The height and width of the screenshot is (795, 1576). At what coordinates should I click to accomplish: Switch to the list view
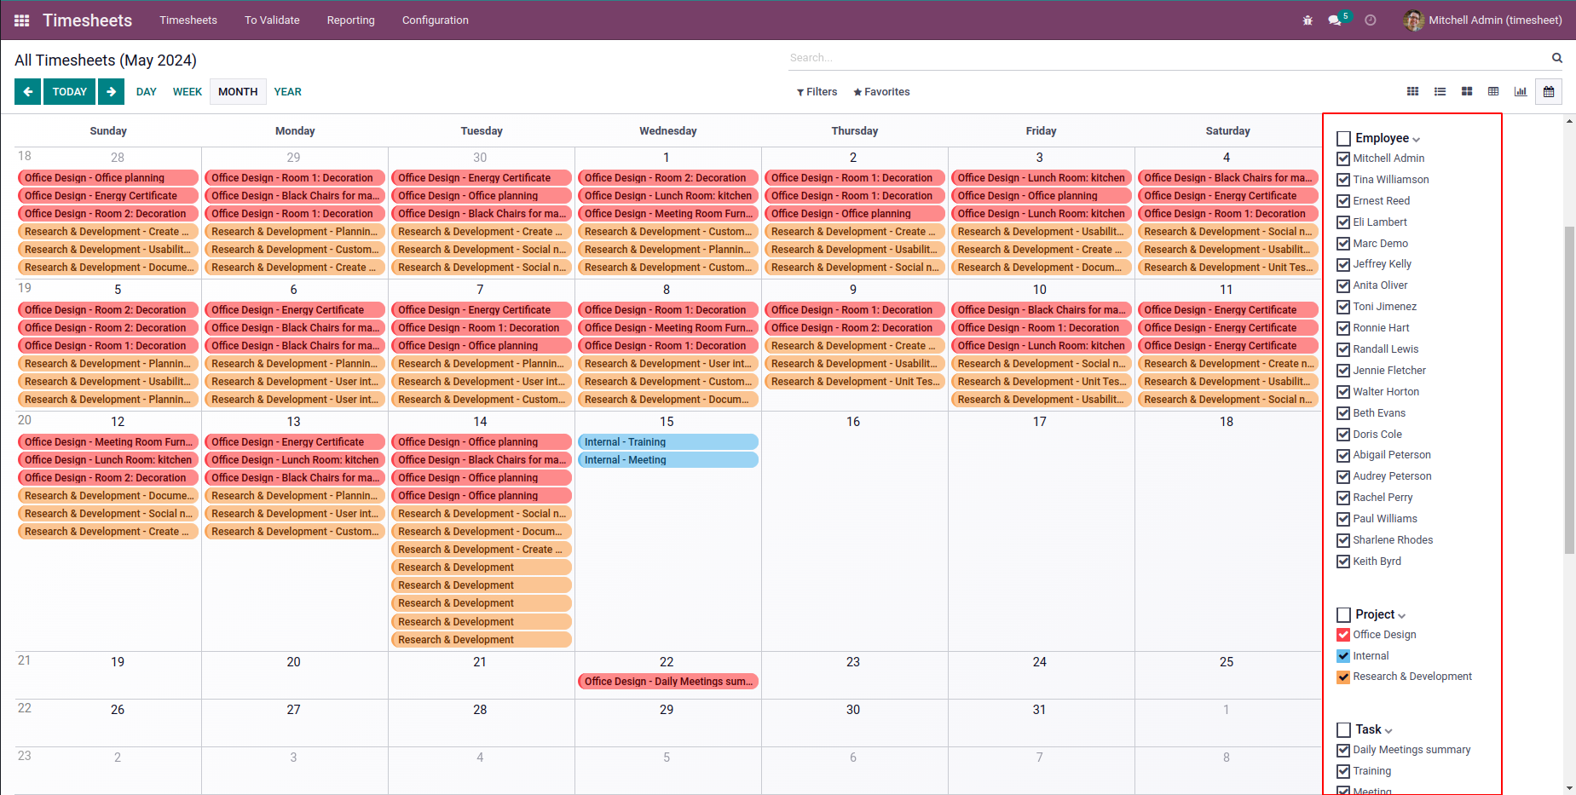[1440, 92]
